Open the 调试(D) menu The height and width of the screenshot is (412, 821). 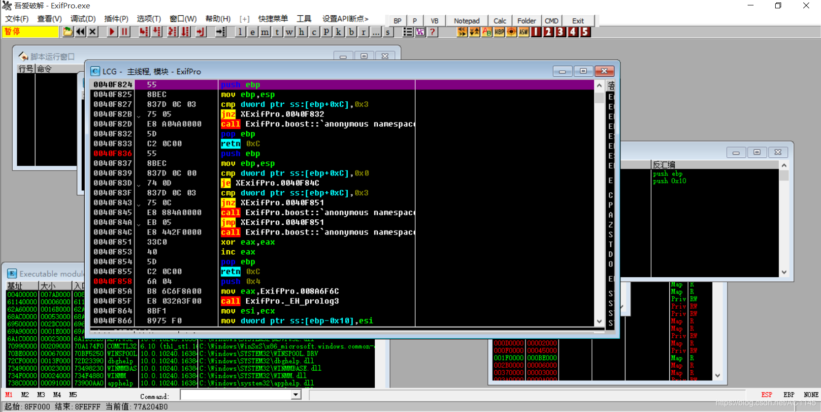(83, 19)
